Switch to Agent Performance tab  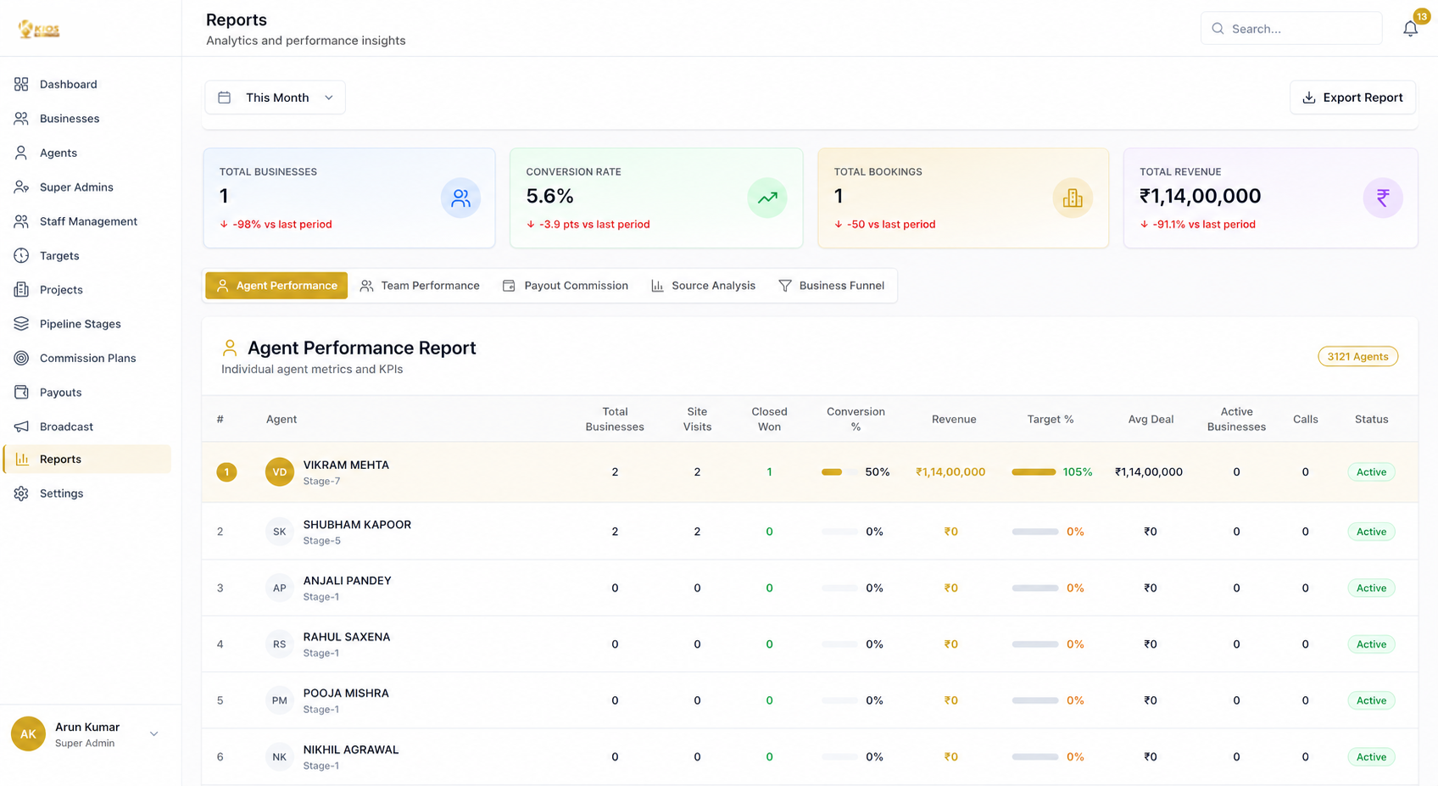point(276,286)
